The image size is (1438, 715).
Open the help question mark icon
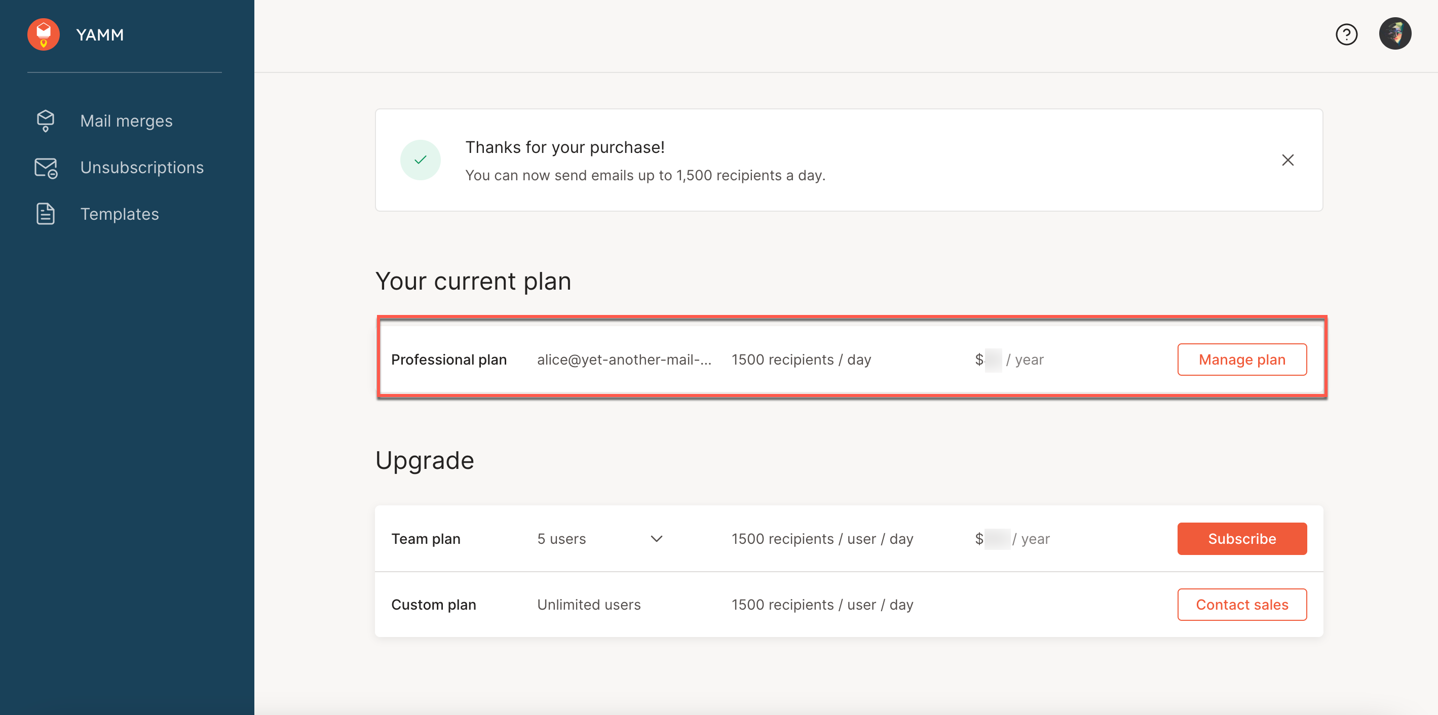(1346, 34)
